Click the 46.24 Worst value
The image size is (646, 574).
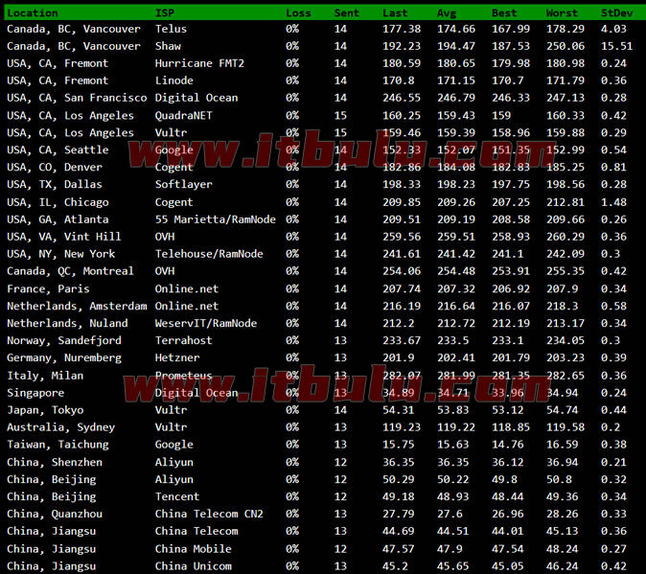pyautogui.click(x=562, y=567)
